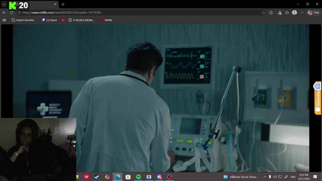Open the tab actions dropdown arrow
Screen dimensions: 322x181
pyautogui.click(x=4, y=4)
